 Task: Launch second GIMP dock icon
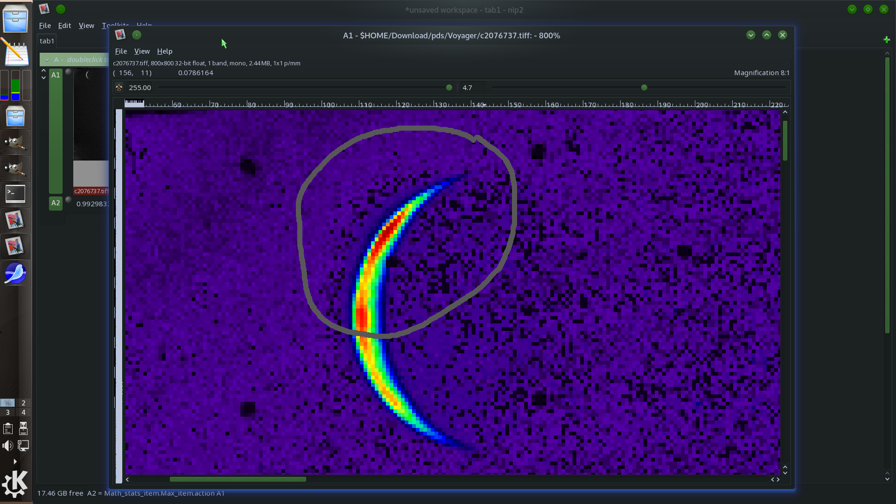tap(15, 168)
